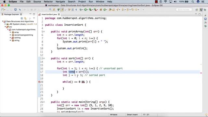Expand the dynamicprogramming package node
Screen dimensions: 208x117
tap(10, 35)
